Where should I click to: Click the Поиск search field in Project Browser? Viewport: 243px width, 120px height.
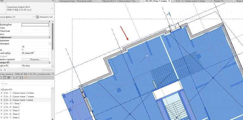click(x=26, y=83)
